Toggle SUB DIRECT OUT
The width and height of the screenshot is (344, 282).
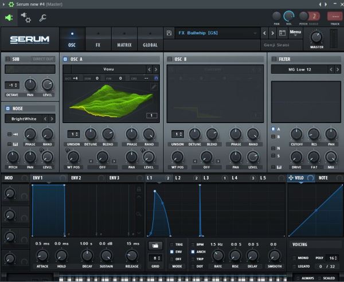43,59
